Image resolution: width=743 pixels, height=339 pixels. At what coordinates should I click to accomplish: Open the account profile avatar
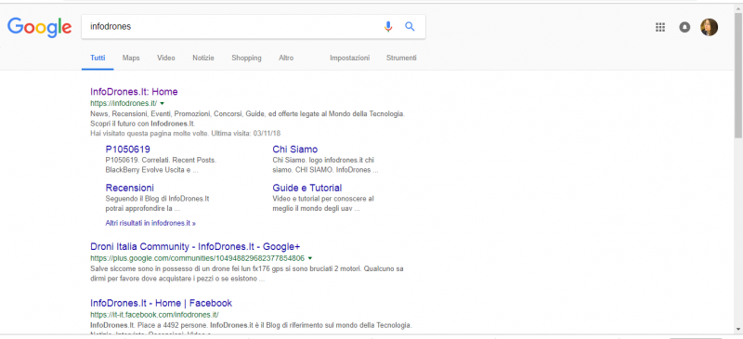(709, 27)
